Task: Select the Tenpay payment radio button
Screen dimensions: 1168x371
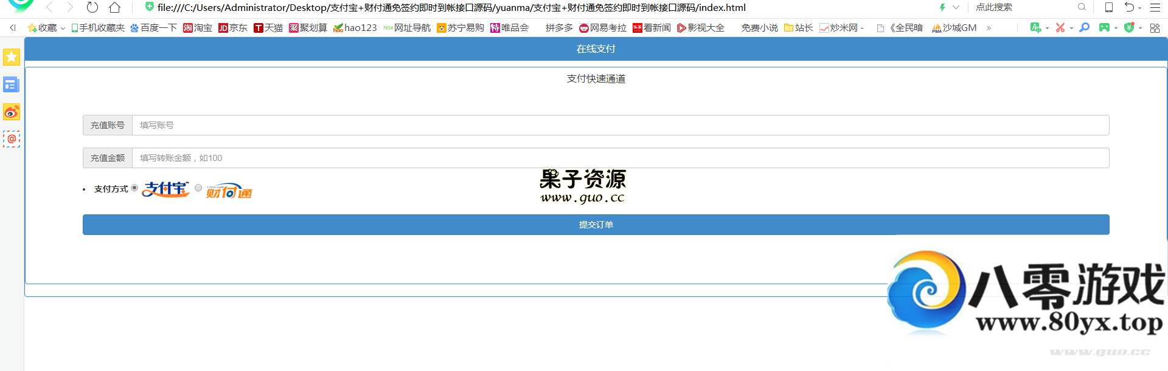Action: click(198, 188)
